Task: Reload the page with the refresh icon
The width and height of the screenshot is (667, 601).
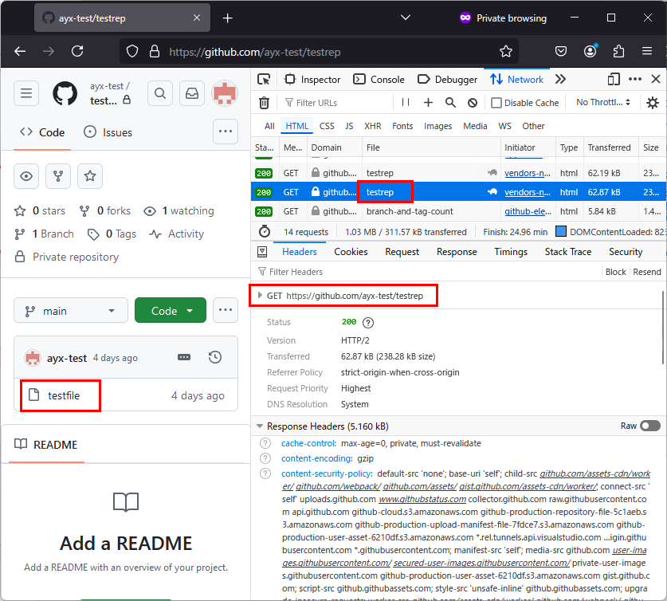Action: coord(77,52)
